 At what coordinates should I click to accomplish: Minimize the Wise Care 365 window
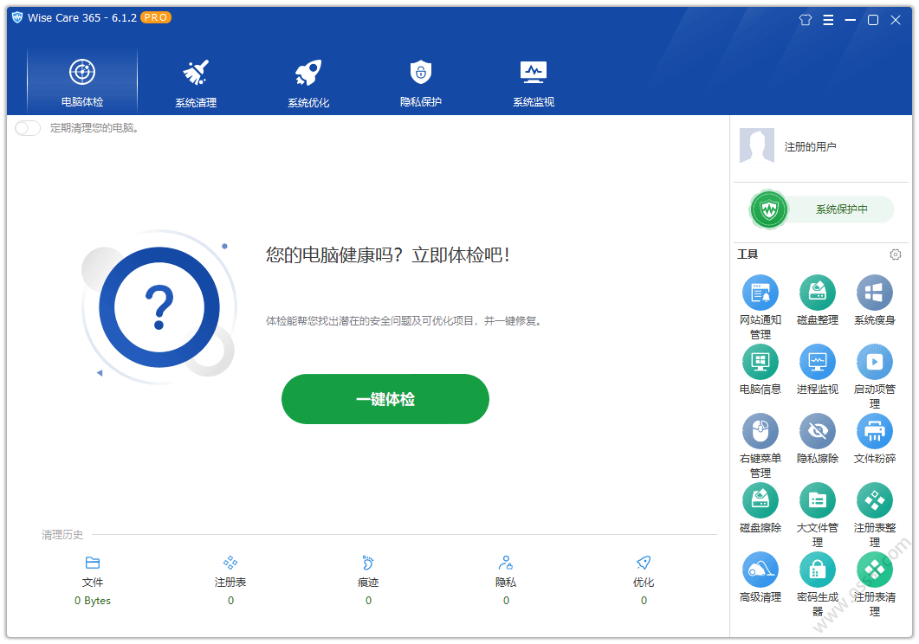click(x=851, y=20)
